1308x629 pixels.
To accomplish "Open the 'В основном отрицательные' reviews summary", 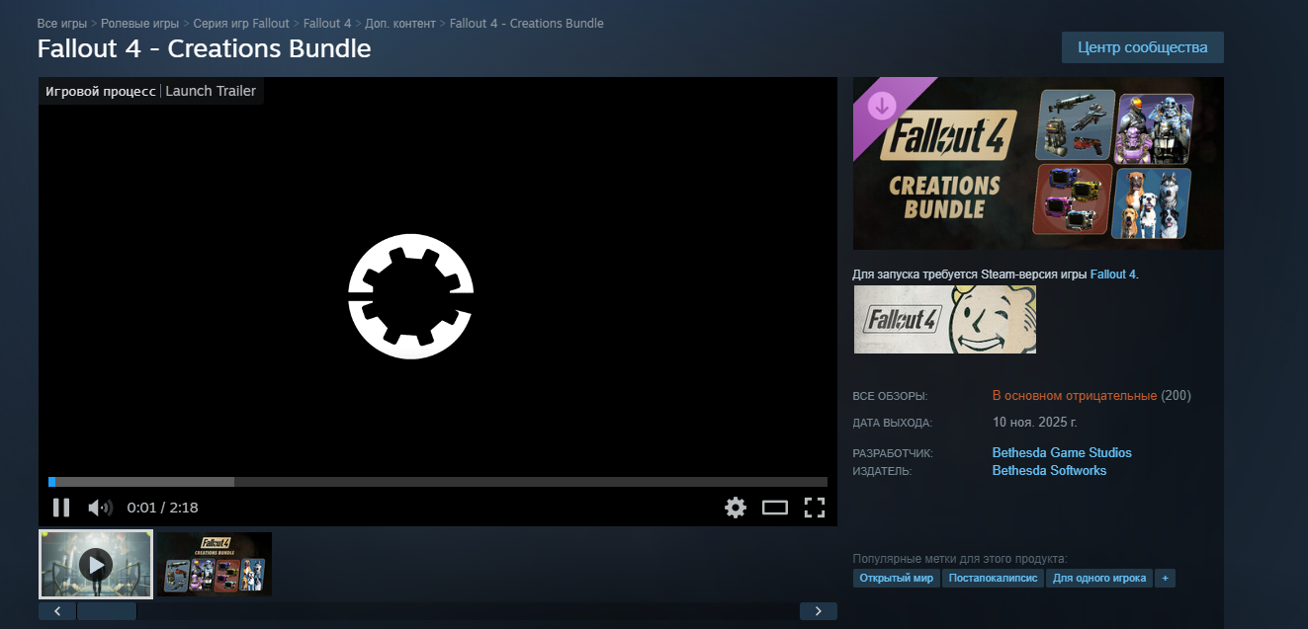I will click(1075, 396).
